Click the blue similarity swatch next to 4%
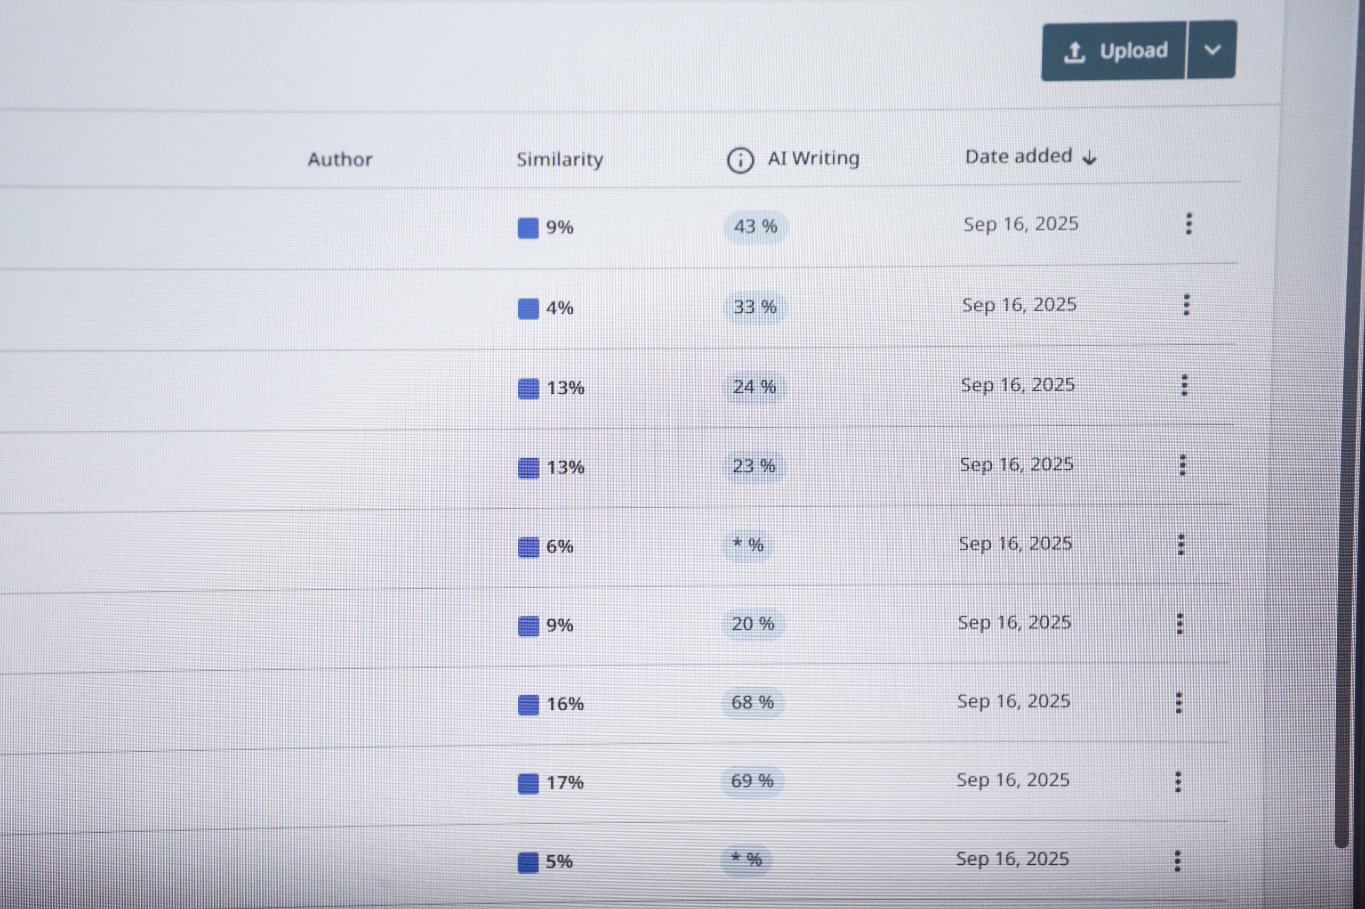 tap(528, 309)
